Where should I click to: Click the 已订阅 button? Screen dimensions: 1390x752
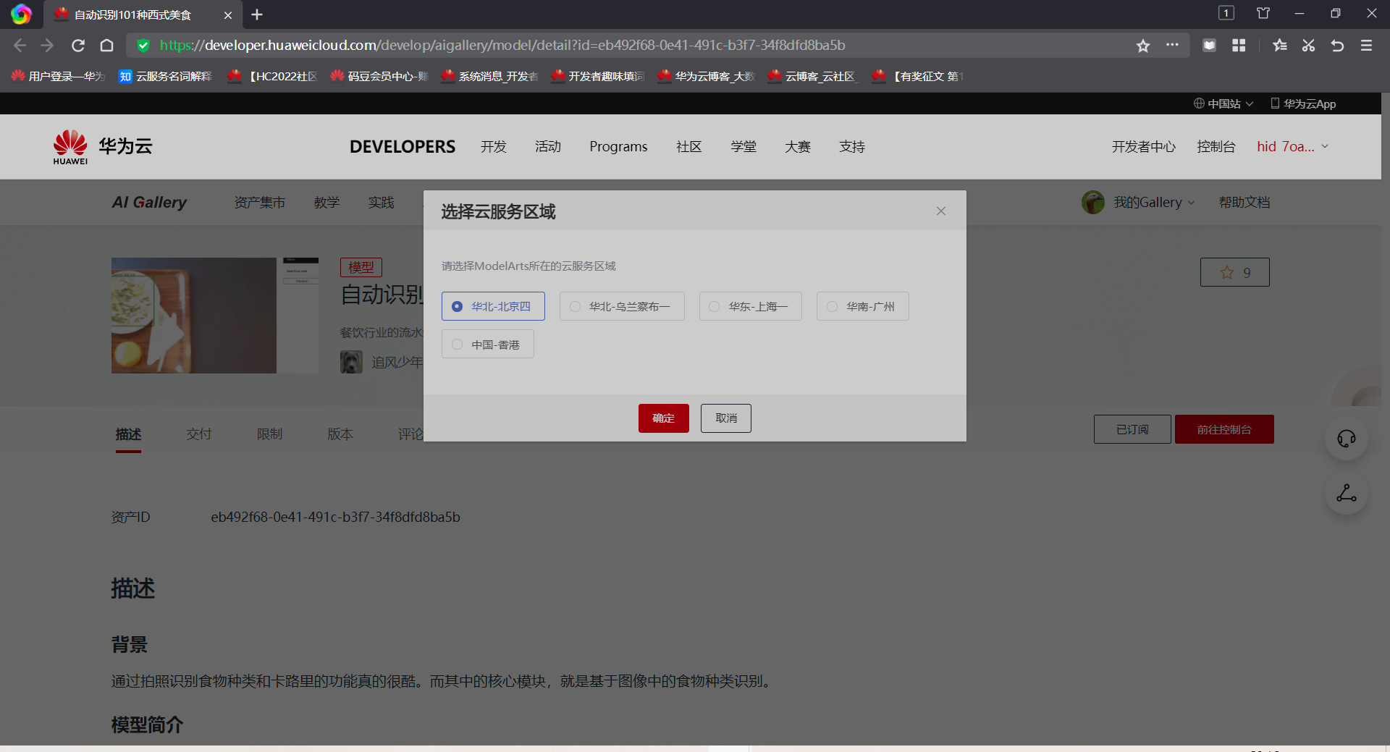click(x=1132, y=429)
